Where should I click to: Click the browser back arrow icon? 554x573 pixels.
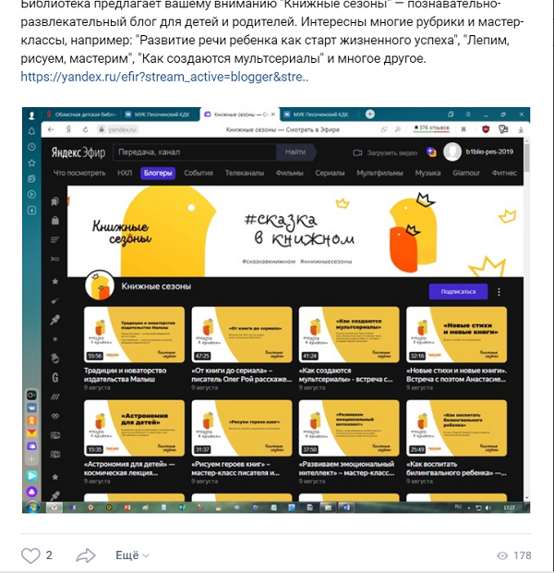click(51, 129)
